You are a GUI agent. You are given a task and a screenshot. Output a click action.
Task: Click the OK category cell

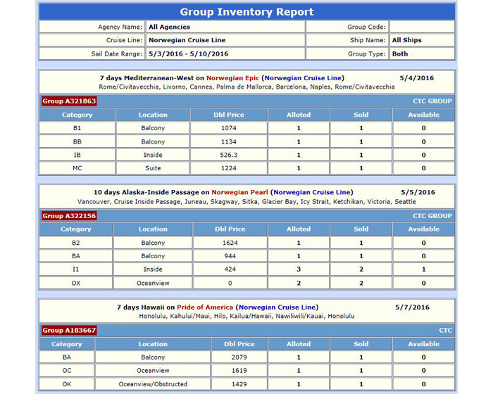tap(67, 384)
